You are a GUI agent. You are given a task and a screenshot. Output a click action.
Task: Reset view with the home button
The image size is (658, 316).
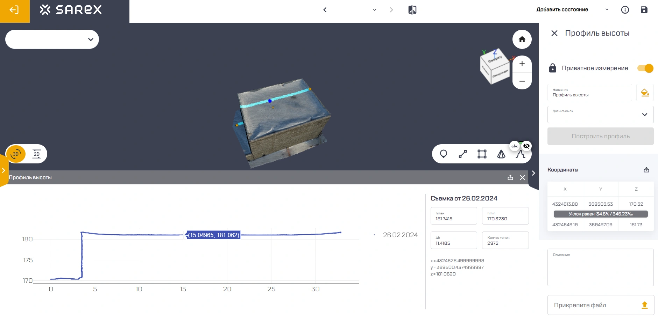(x=522, y=39)
